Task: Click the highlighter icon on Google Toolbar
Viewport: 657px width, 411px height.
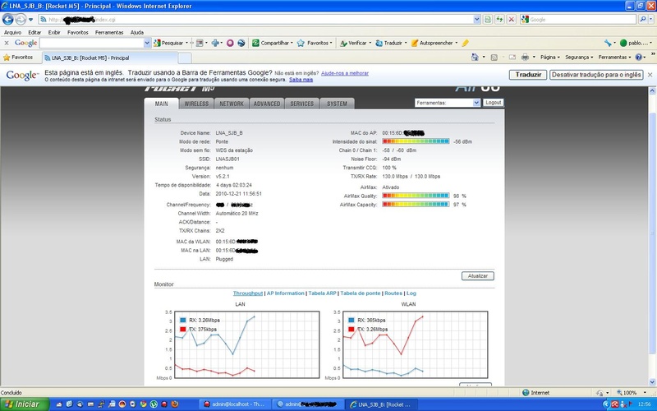Action: (465, 43)
